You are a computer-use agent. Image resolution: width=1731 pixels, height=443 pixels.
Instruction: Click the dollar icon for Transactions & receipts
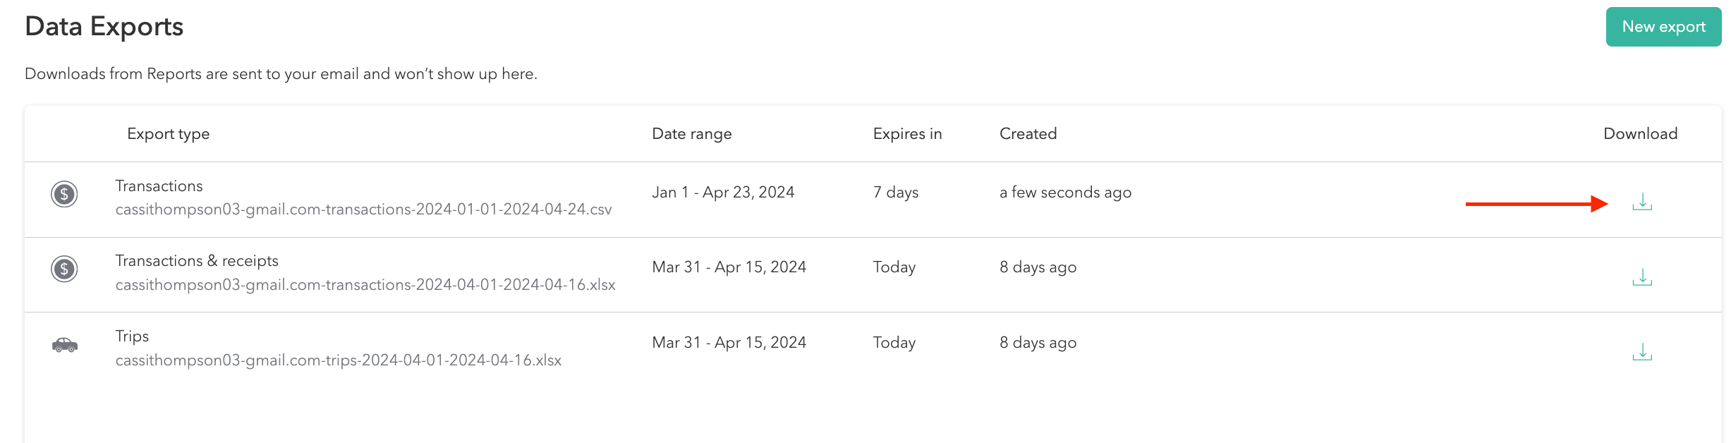pyautogui.click(x=64, y=269)
